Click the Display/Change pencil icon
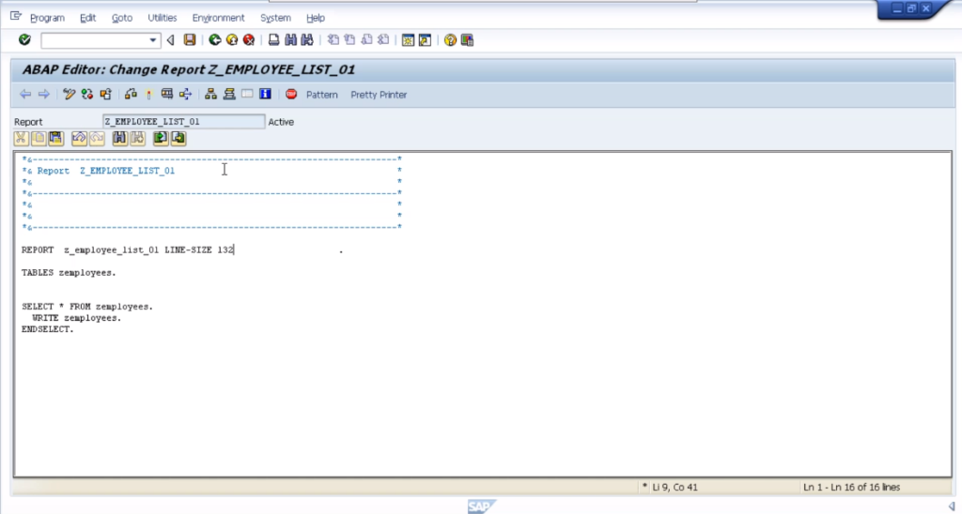The image size is (962, 514). coord(69,95)
